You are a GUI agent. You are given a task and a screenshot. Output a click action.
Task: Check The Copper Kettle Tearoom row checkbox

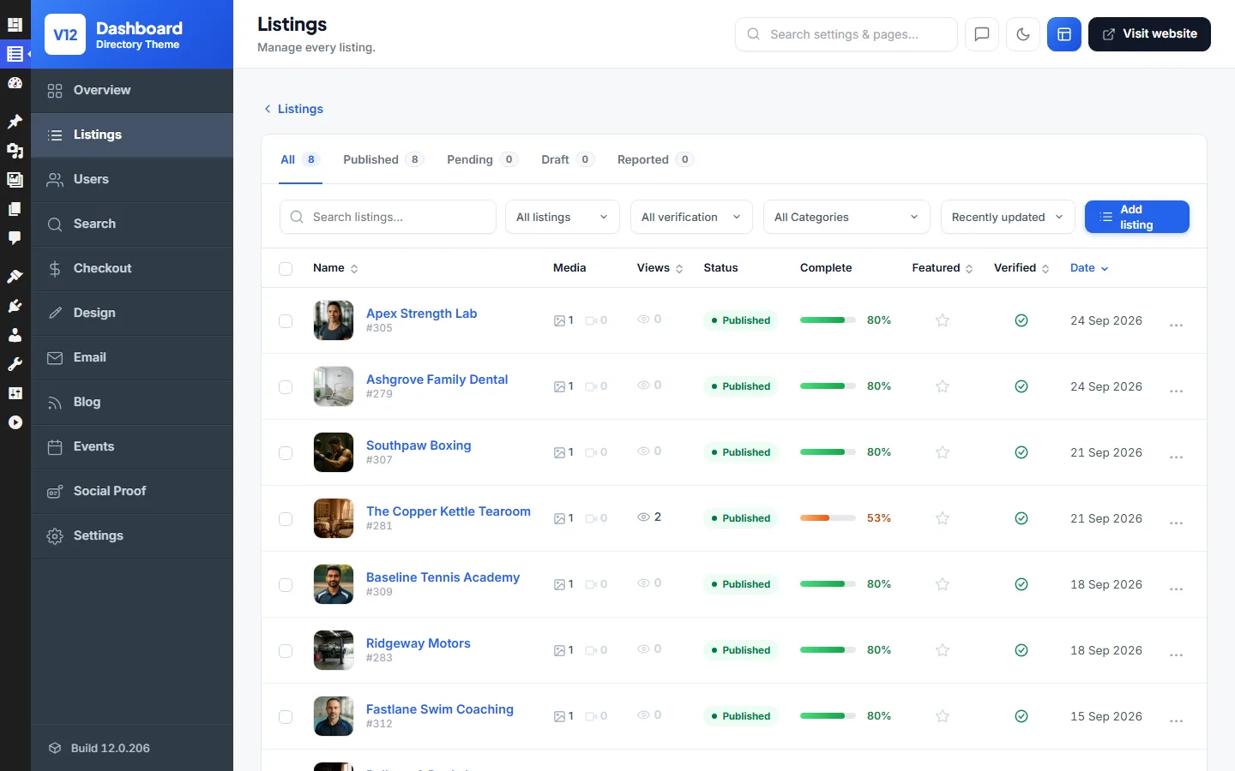click(286, 519)
